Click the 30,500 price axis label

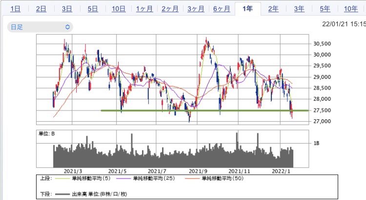(322, 44)
